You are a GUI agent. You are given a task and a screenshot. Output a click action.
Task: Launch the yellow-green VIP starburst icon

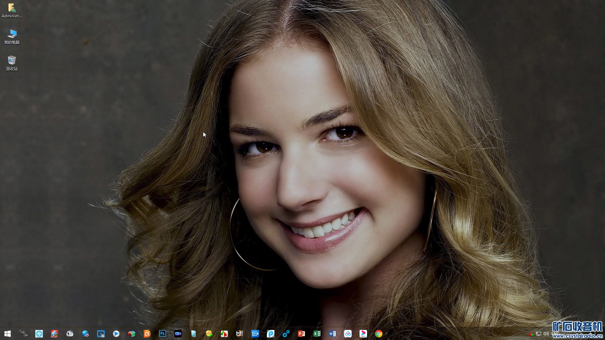[209, 333]
